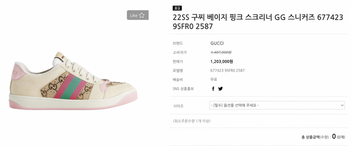351x146 pixels.
Task: Click the 1,203,000원 sale price
Action: point(222,61)
